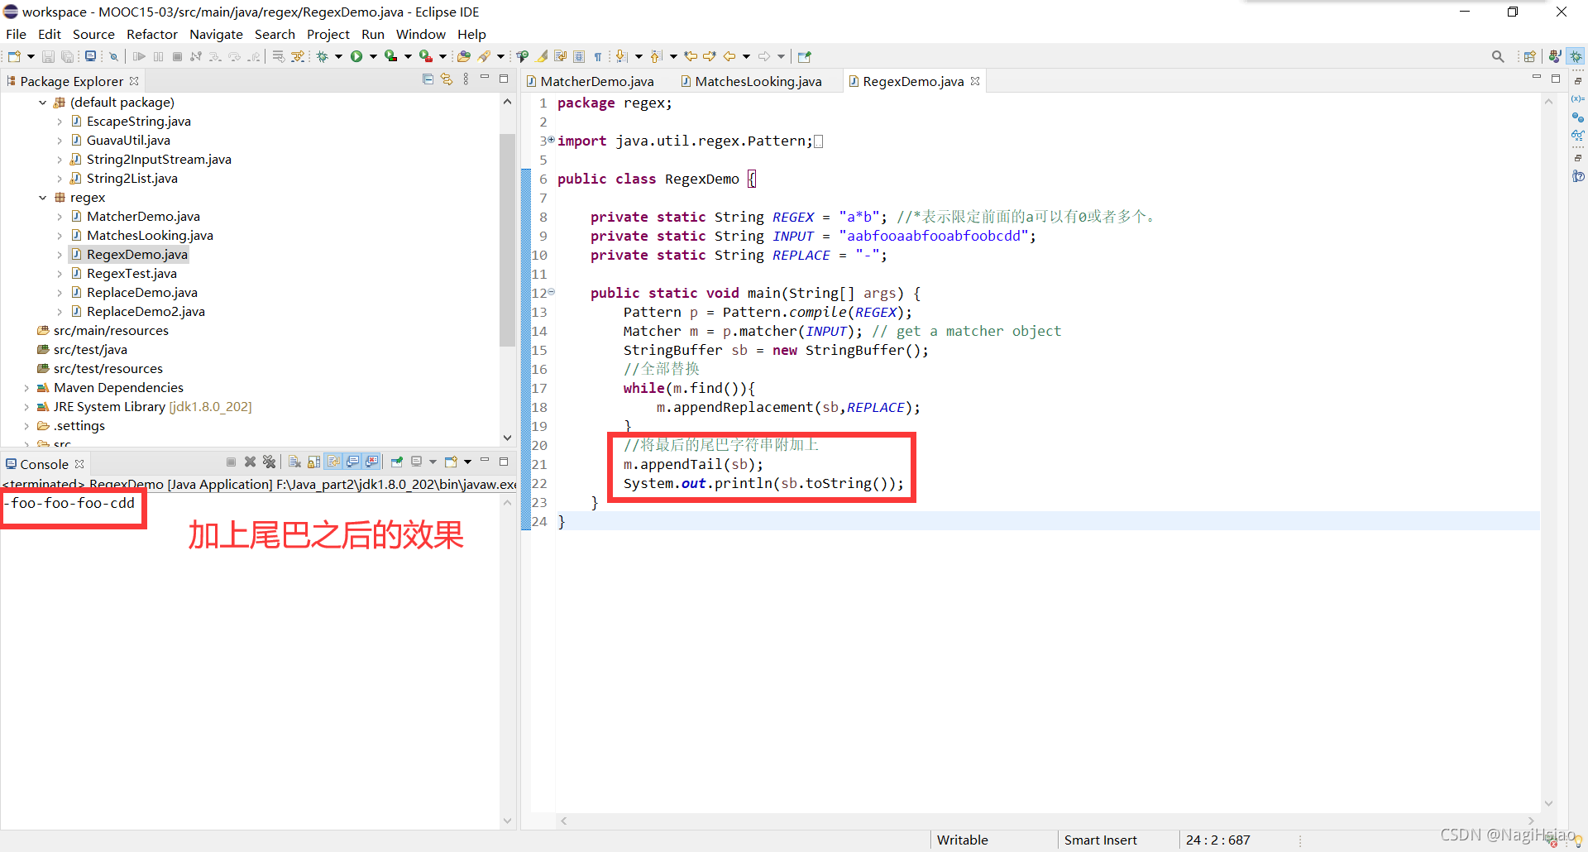
Task: Click the Smart Insert status bar field
Action: tap(1100, 840)
